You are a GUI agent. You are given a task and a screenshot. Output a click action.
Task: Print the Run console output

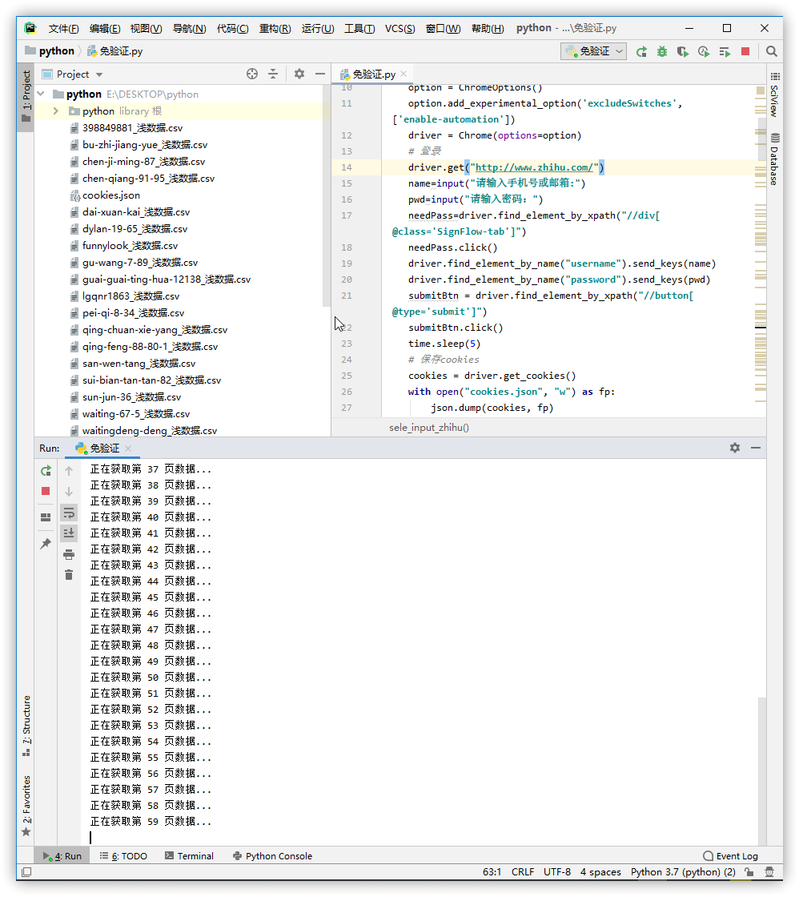[x=69, y=554]
